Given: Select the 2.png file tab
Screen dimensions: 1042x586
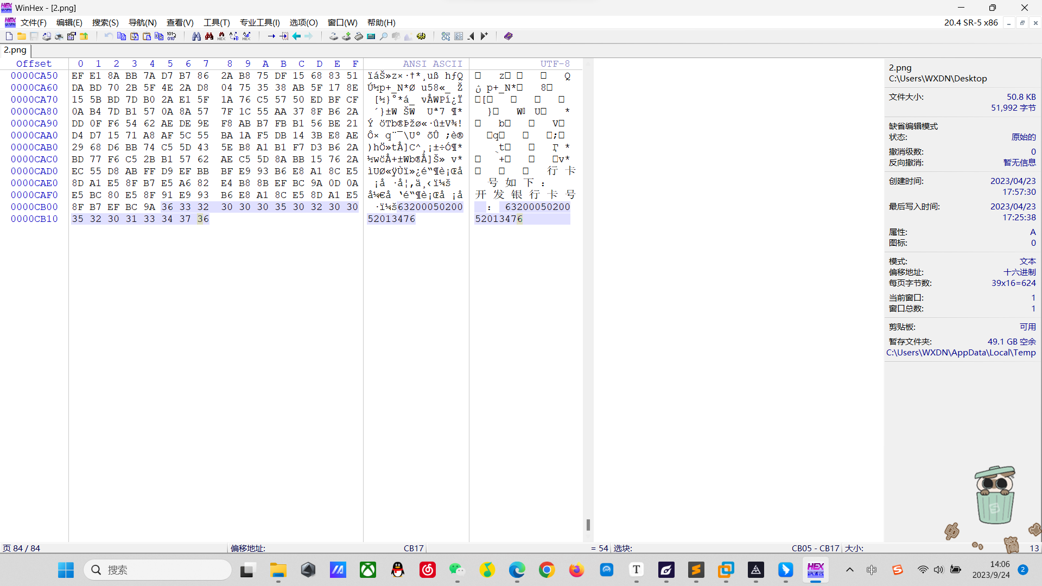Looking at the screenshot, I should pos(15,50).
